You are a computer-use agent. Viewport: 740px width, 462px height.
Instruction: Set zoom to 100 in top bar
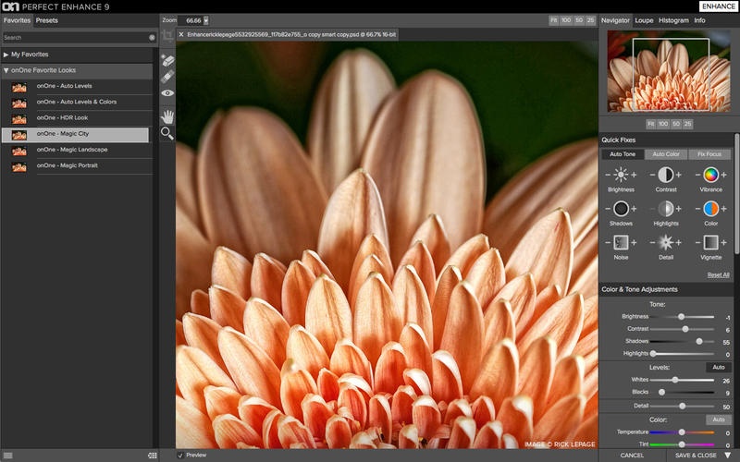[566, 20]
